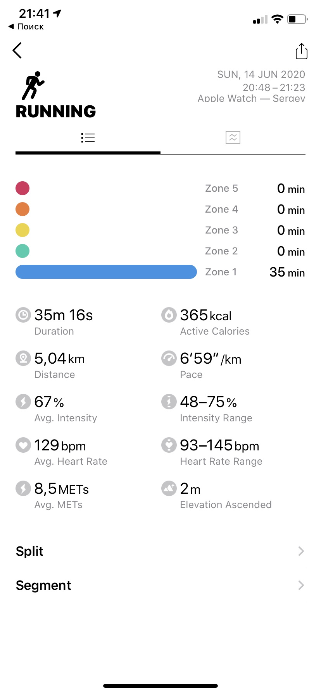This screenshot has width=321, height=694.
Task: Open the Split section
Action: [30, 551]
